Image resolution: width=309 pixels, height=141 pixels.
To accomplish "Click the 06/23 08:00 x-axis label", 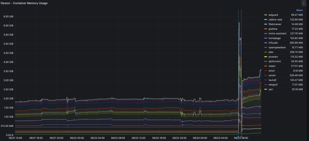I will (x=241, y=138).
